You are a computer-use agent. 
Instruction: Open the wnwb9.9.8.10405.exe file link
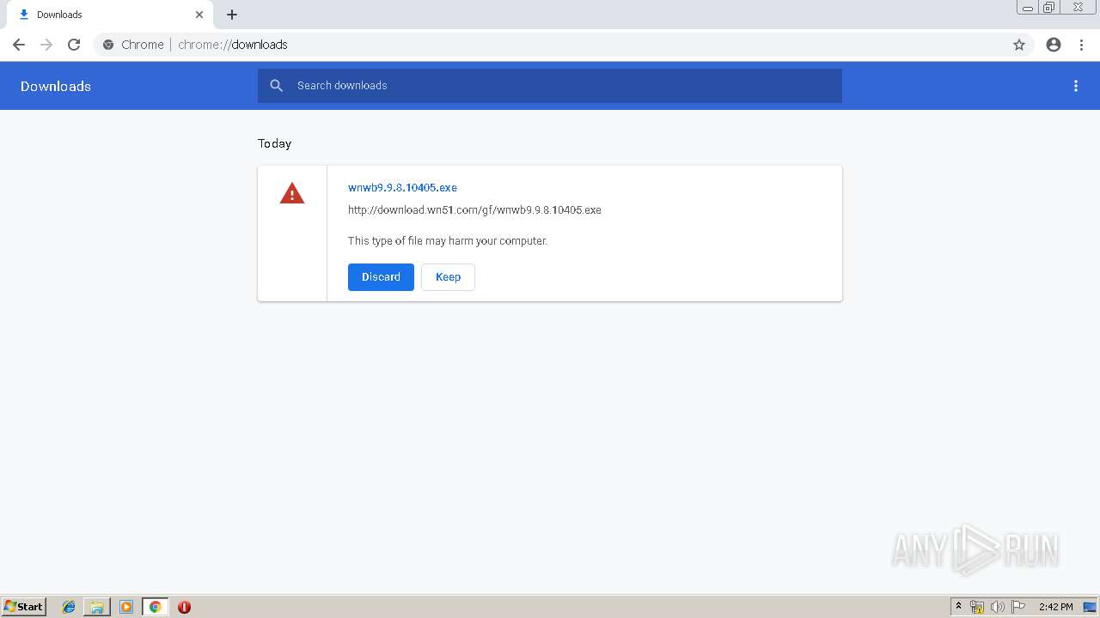[402, 187]
